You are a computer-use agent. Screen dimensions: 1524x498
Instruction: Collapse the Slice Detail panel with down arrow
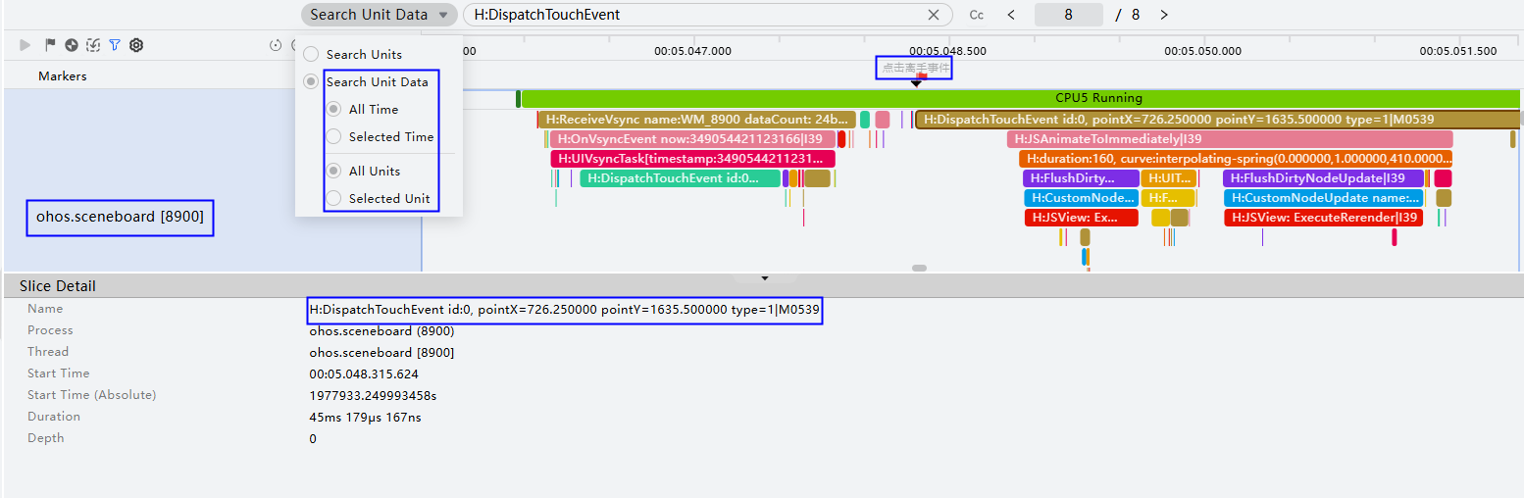(765, 278)
